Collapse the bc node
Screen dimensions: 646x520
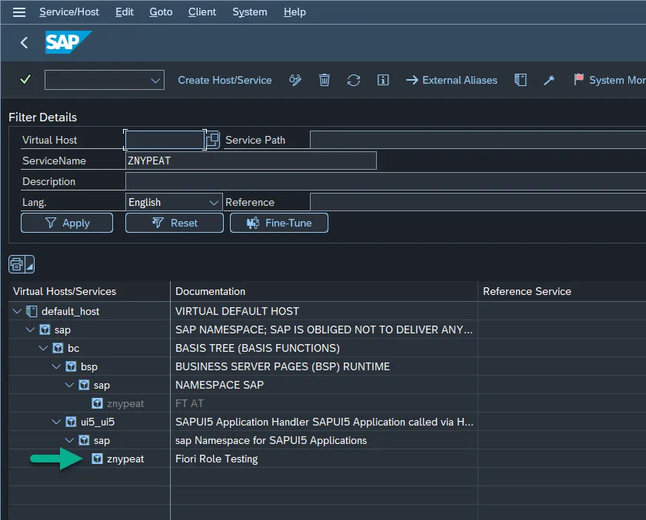click(x=43, y=348)
